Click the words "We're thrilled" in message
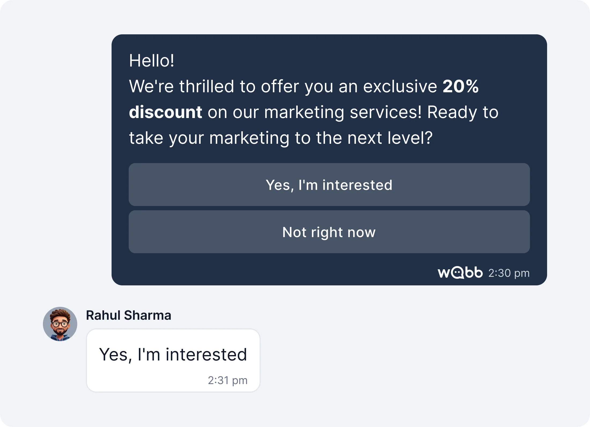 (182, 86)
